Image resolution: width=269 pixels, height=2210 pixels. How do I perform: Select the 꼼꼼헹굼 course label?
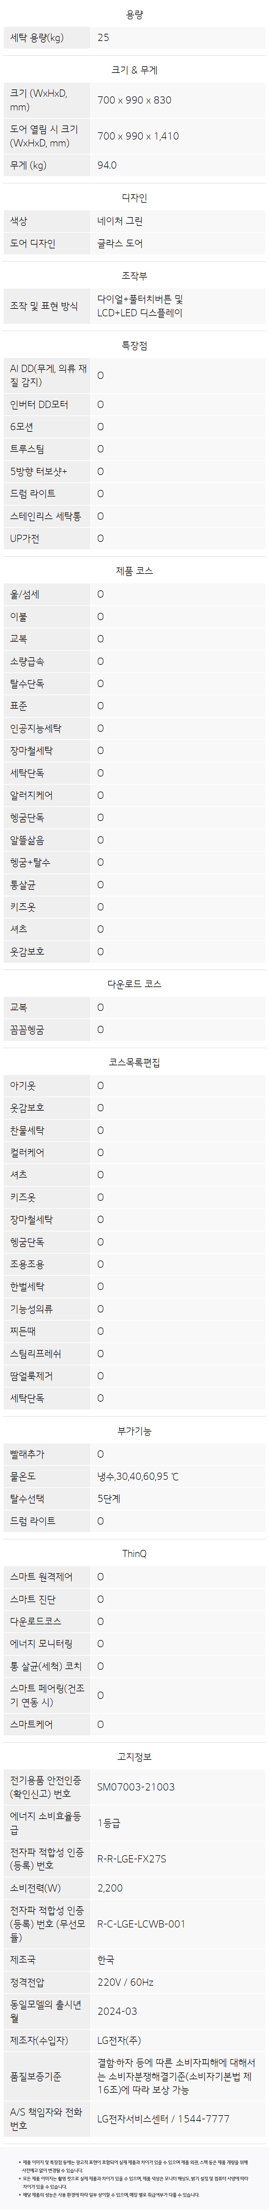[28, 1030]
